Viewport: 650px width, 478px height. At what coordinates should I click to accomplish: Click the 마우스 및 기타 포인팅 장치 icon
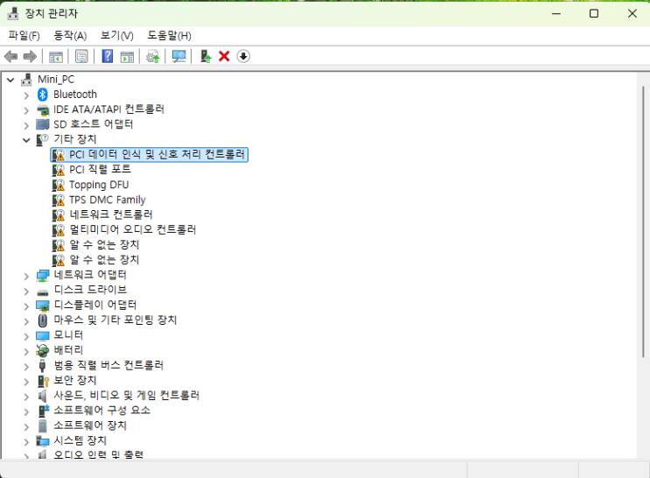coord(43,320)
